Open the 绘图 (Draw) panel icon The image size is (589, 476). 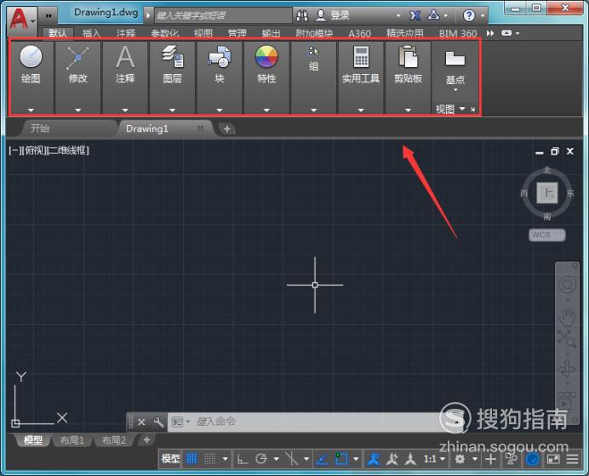(31, 57)
